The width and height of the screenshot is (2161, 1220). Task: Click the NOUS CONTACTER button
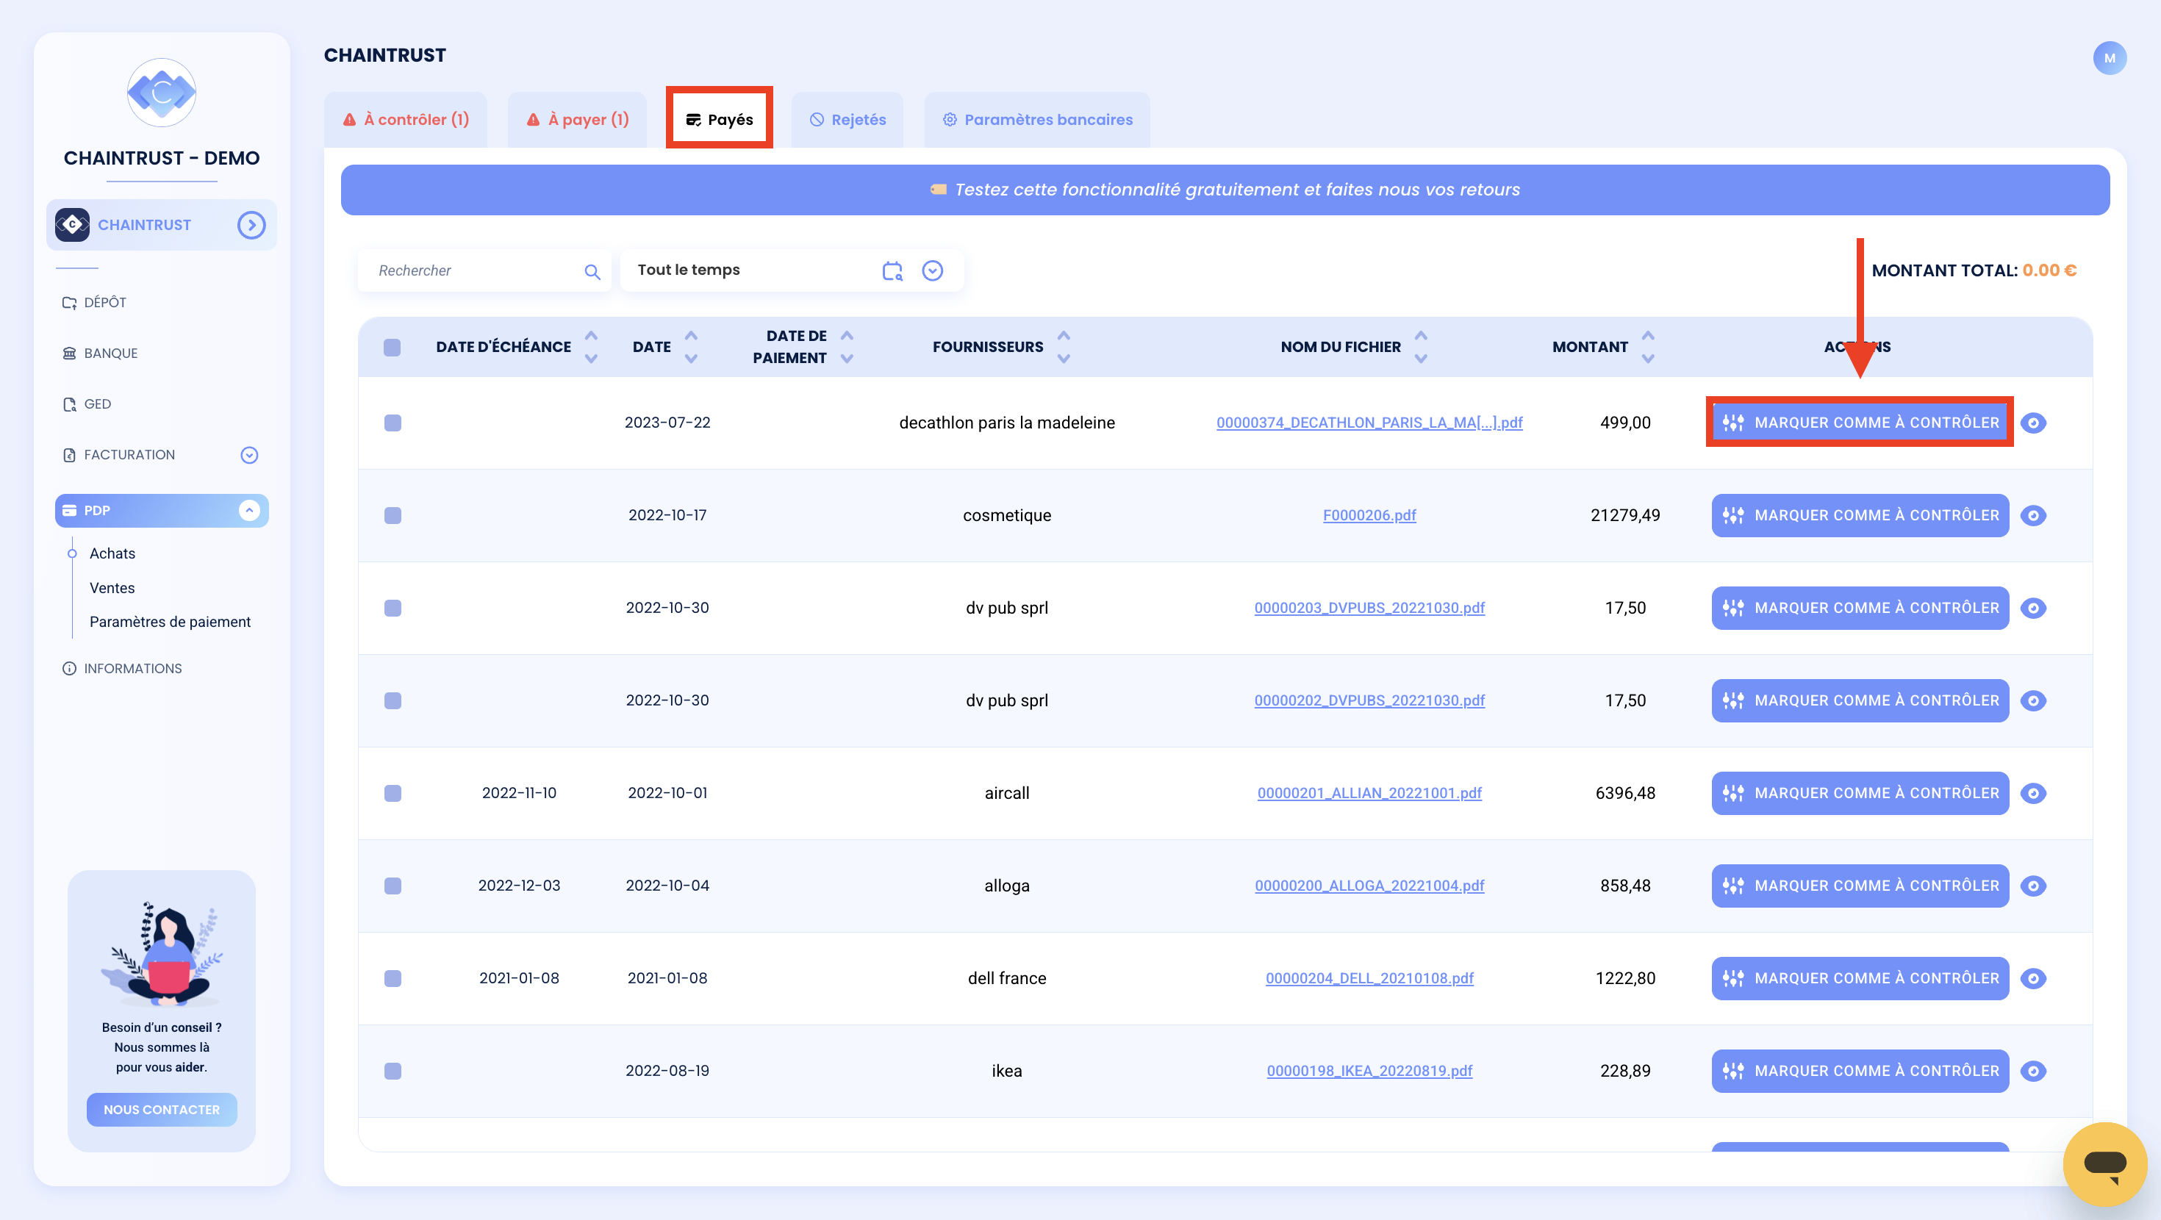[161, 1109]
